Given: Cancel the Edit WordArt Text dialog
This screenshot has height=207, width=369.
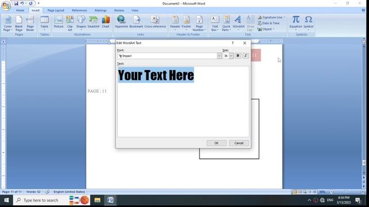Looking at the screenshot, I should 239,143.
